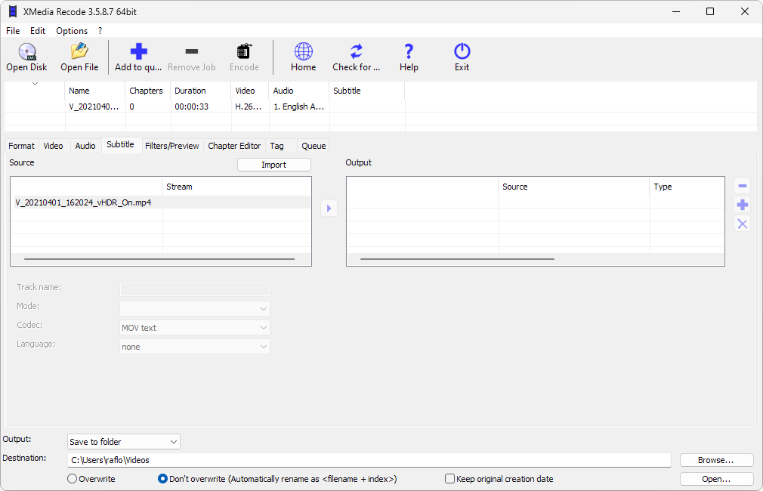Check for updates via toolbar icon
Image resolution: width=763 pixels, height=491 pixels.
[356, 52]
